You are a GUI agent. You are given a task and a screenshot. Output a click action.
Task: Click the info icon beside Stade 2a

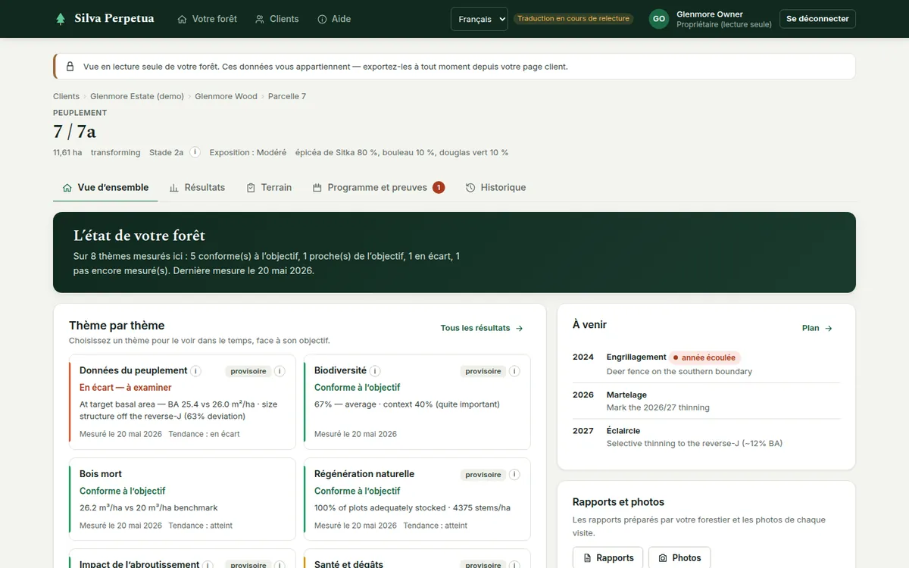tap(195, 152)
